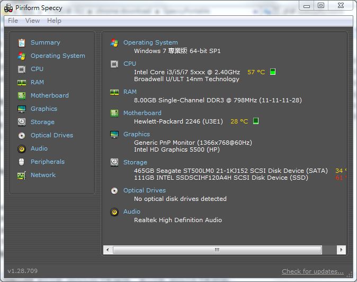Screen dimensions: 357x282
Task: Click the Speccy app icon in title bar
Action: (8, 8)
